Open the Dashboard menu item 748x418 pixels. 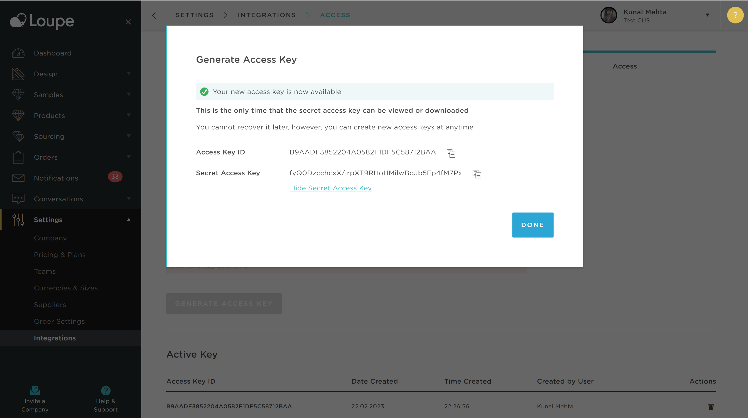pyautogui.click(x=53, y=53)
